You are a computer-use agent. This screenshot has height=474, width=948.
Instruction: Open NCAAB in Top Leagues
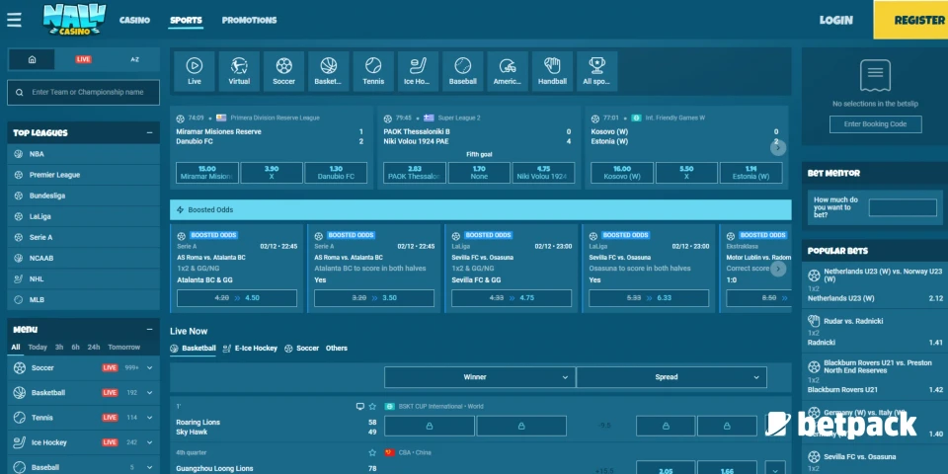click(x=83, y=258)
